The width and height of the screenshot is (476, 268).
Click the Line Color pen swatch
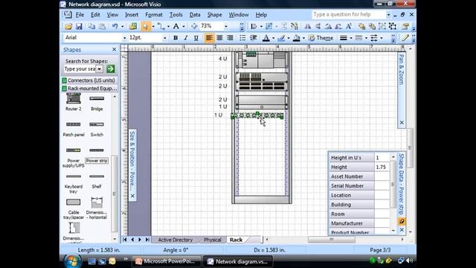click(281, 38)
